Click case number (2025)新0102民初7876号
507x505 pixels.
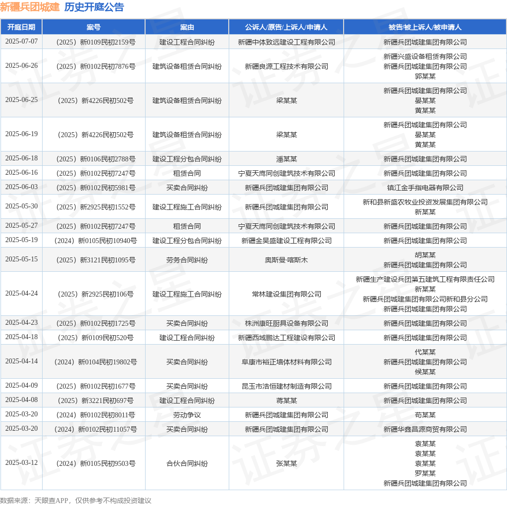(94, 66)
